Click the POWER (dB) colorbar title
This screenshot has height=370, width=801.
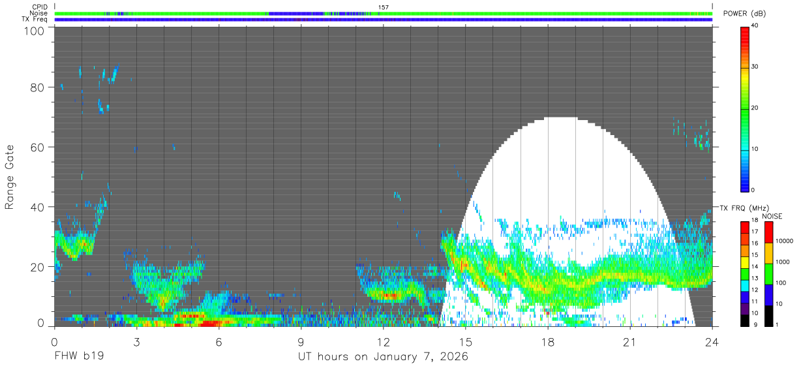tap(745, 14)
